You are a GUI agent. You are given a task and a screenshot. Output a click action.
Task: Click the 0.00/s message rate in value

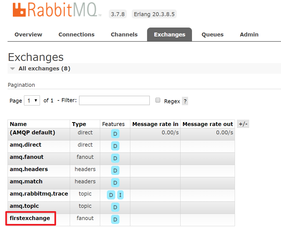click(x=170, y=132)
